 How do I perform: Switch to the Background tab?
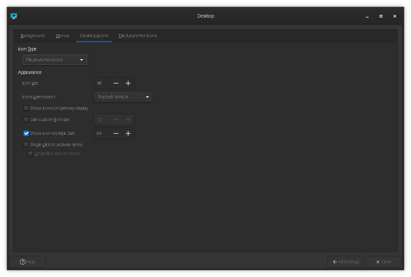[33, 36]
